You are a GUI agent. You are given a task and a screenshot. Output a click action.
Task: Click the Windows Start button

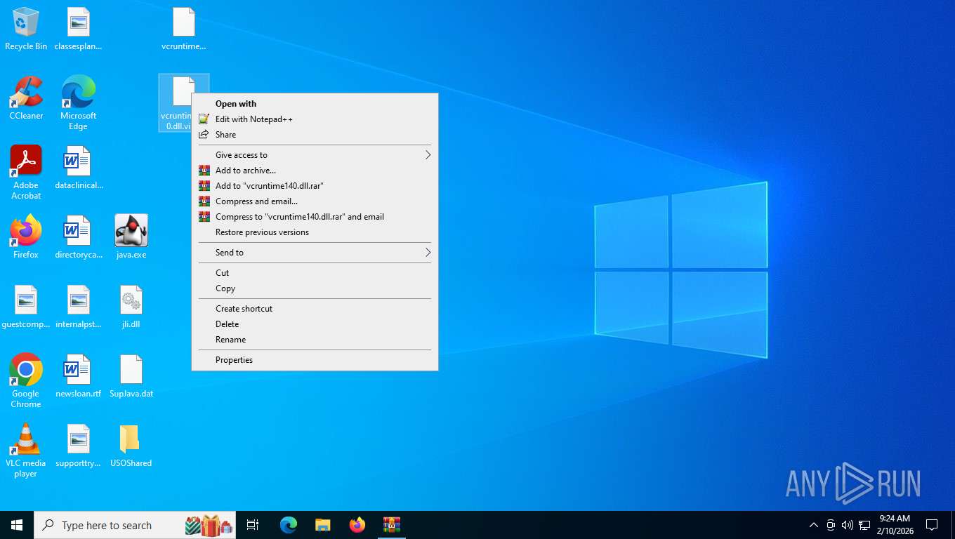click(17, 525)
